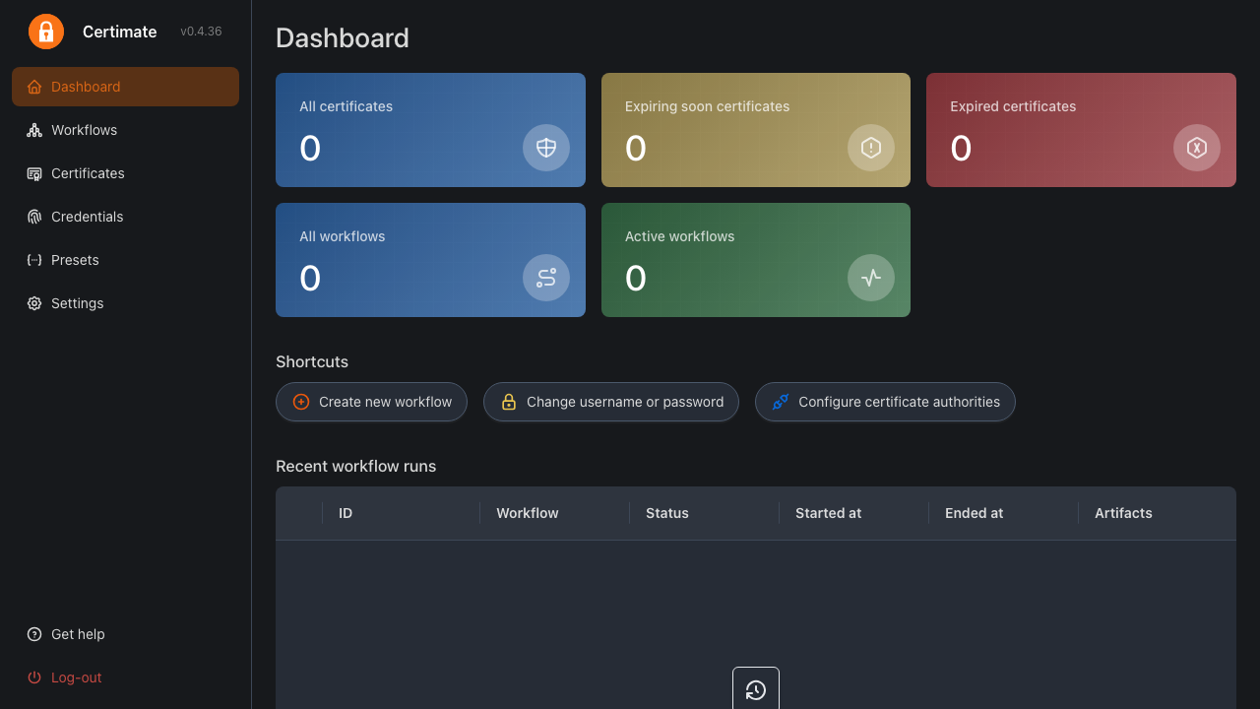1260x709 pixels.
Task: Click the Settings gear icon
Action: point(34,303)
